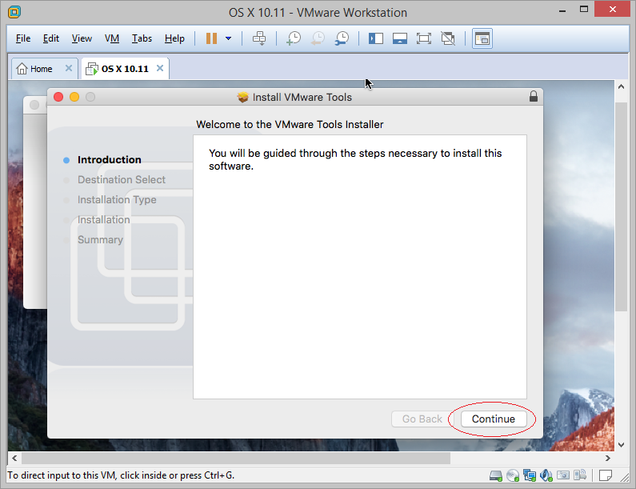Click the hard disk status icon
Image resolution: width=636 pixels, height=489 pixels.
click(x=496, y=475)
